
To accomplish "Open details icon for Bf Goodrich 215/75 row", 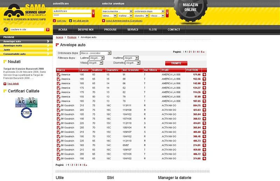I will coord(58,106).
